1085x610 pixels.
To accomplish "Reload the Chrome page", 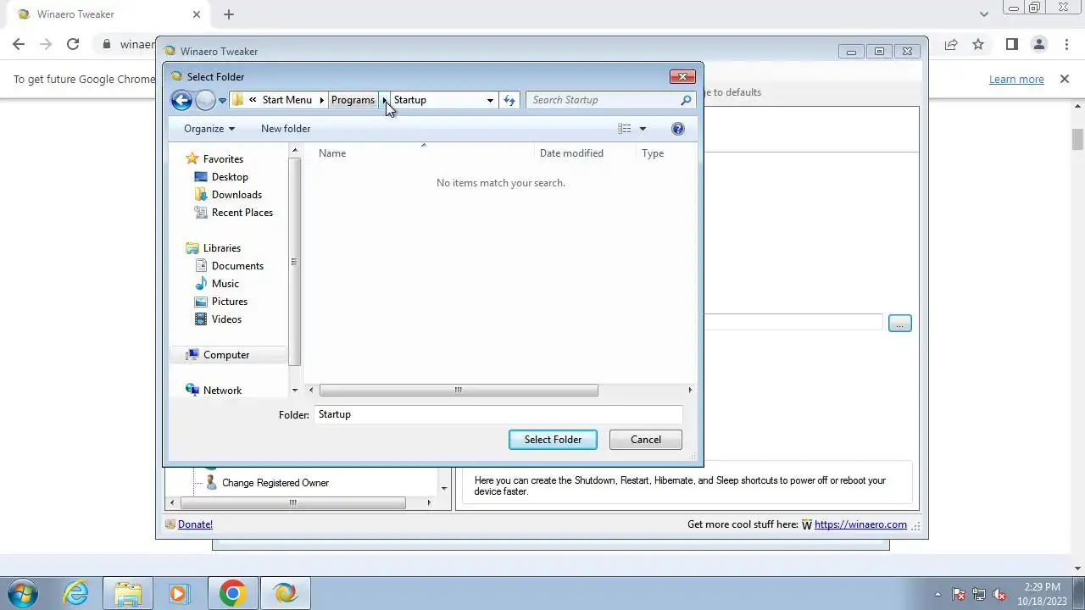I will 73,45.
